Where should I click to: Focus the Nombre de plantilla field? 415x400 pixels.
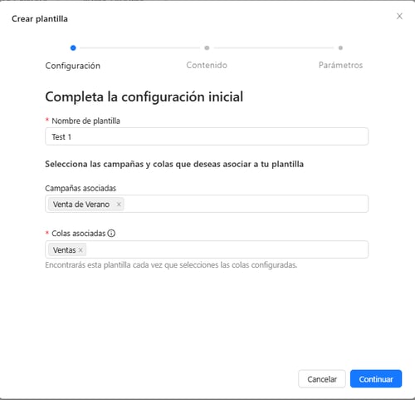[207, 136]
